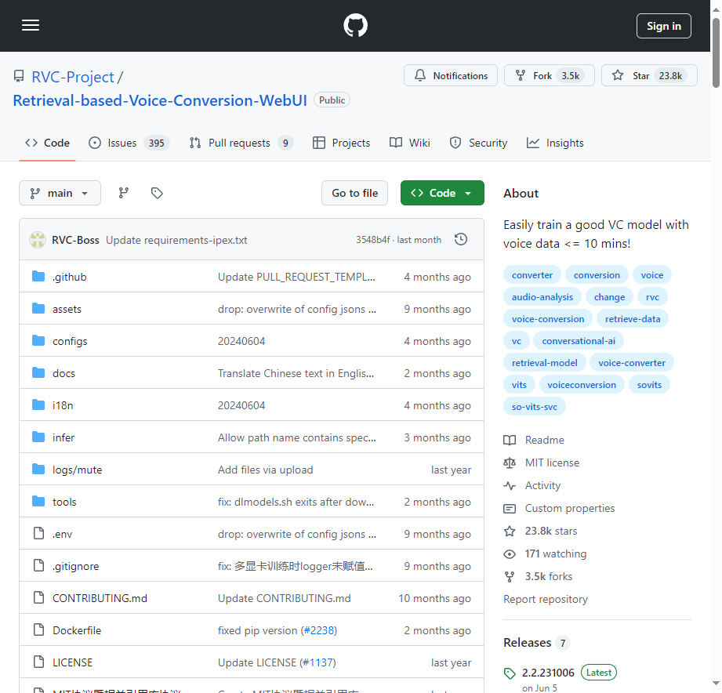Open Retrieval-based-Voice-Conversion-WebUI repository link
Viewport: 722px width, 693px height.
(160, 100)
